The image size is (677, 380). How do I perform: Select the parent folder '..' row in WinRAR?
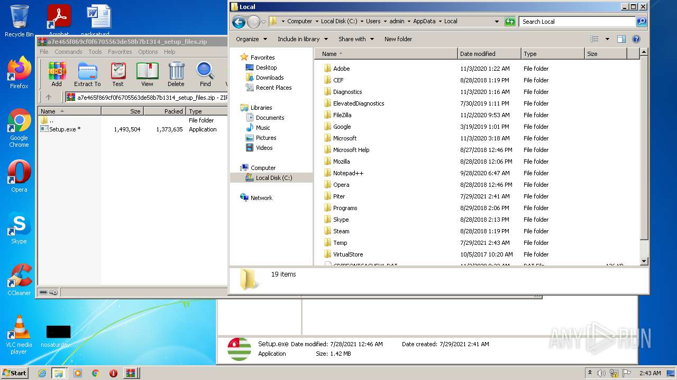coord(51,120)
